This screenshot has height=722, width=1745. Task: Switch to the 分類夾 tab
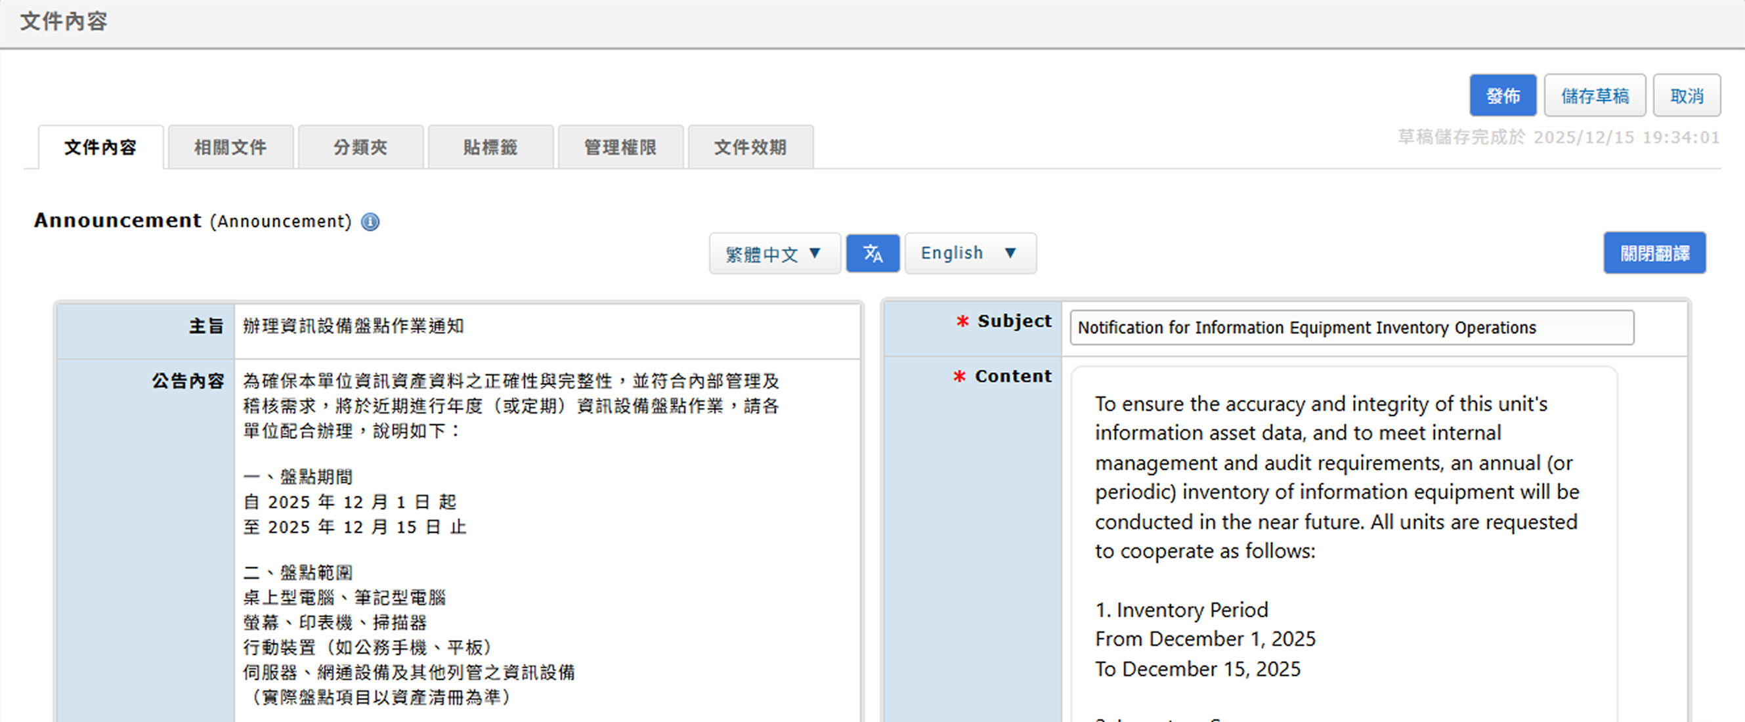click(x=360, y=147)
